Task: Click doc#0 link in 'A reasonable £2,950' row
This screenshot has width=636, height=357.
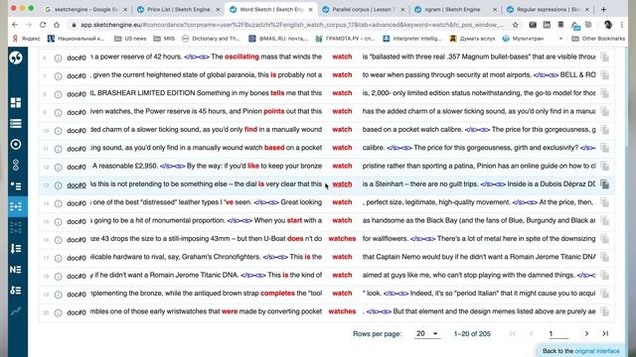Action: point(77,168)
